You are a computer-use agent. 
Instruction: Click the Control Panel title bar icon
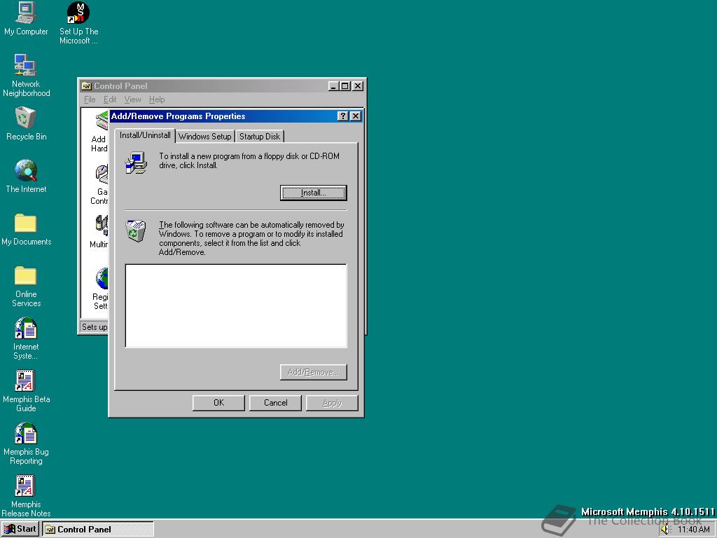86,86
